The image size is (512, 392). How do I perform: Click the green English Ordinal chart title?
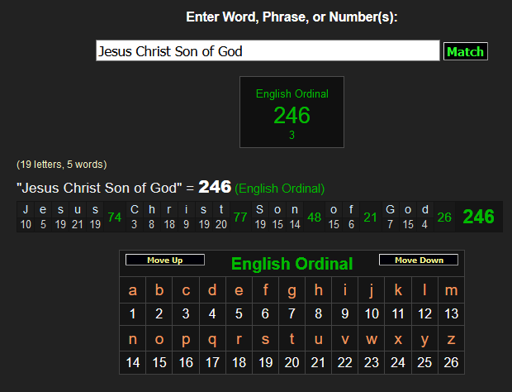[x=292, y=265]
